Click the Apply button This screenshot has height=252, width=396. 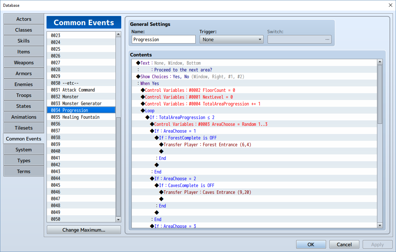pos(377,245)
